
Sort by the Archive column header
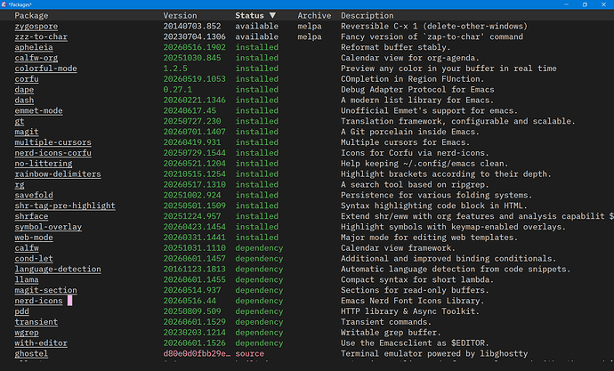click(x=314, y=16)
